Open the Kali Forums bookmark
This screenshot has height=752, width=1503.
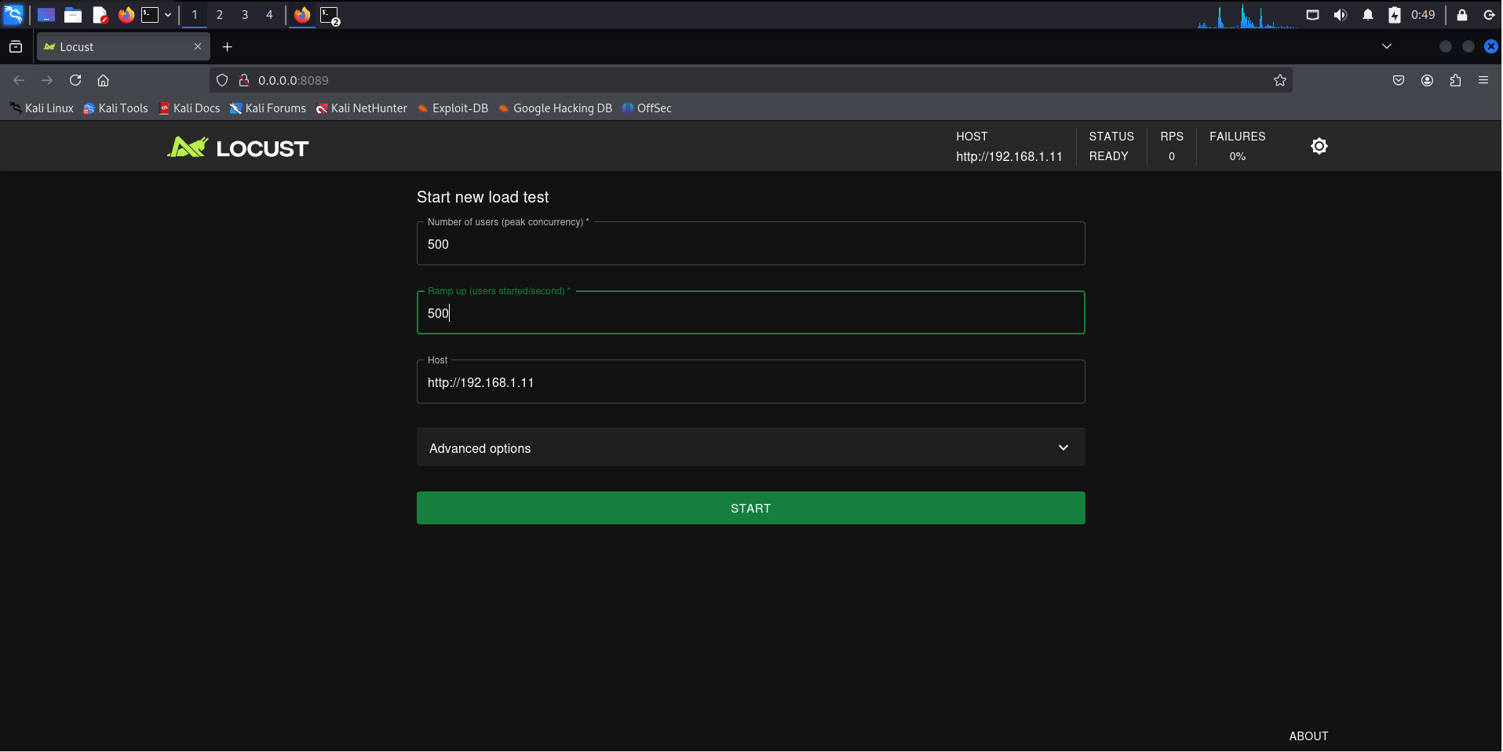coord(268,108)
